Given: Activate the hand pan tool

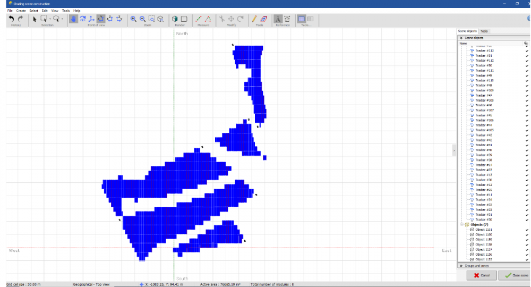Looking at the screenshot, I should pos(73,19).
